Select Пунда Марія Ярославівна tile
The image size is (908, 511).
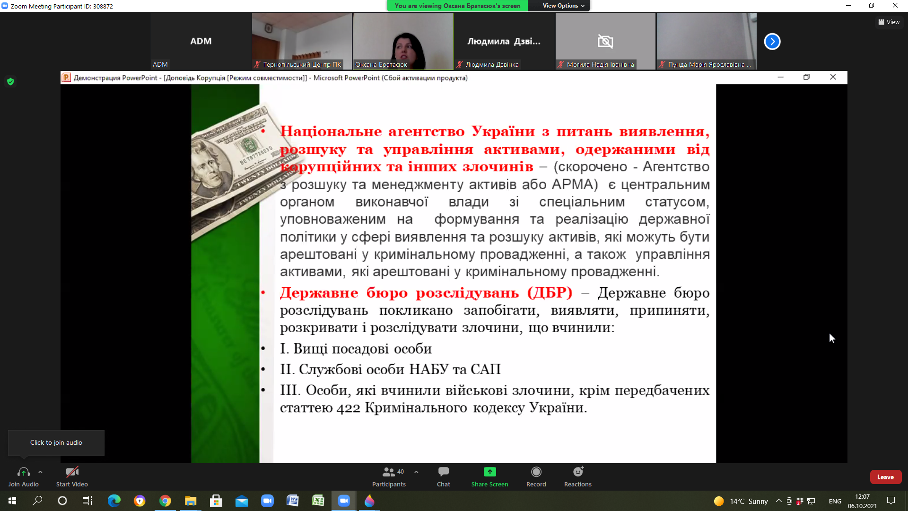(707, 41)
